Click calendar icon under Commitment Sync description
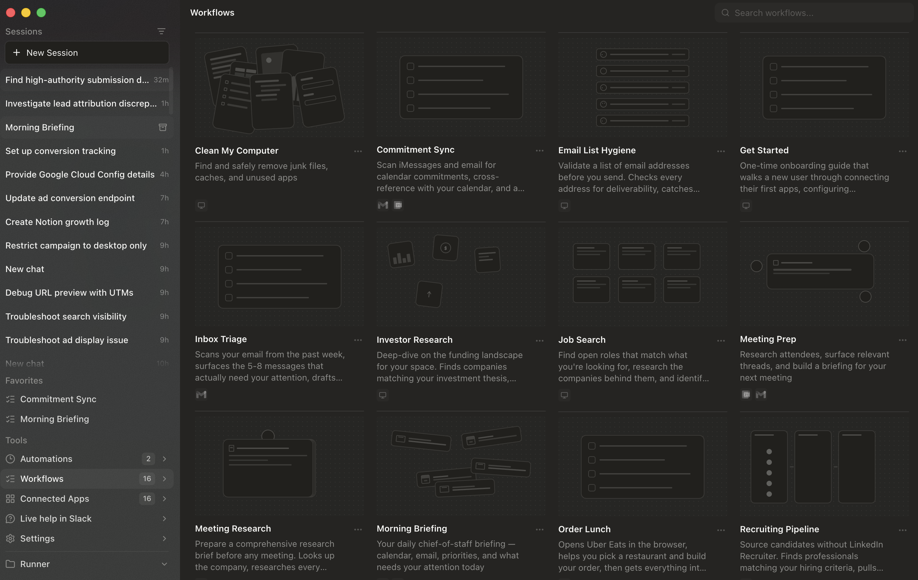Image resolution: width=918 pixels, height=580 pixels. (398, 205)
